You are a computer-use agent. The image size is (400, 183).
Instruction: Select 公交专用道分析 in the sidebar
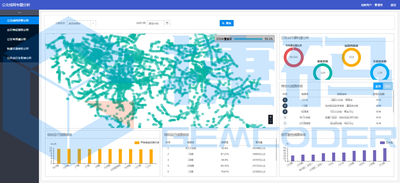point(16,39)
